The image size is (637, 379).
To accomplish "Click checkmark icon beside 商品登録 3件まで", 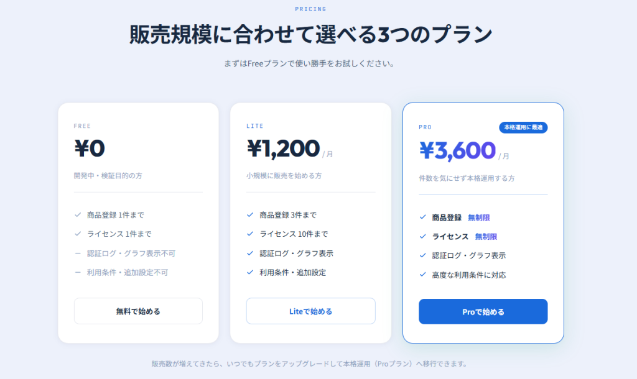I will click(x=250, y=215).
